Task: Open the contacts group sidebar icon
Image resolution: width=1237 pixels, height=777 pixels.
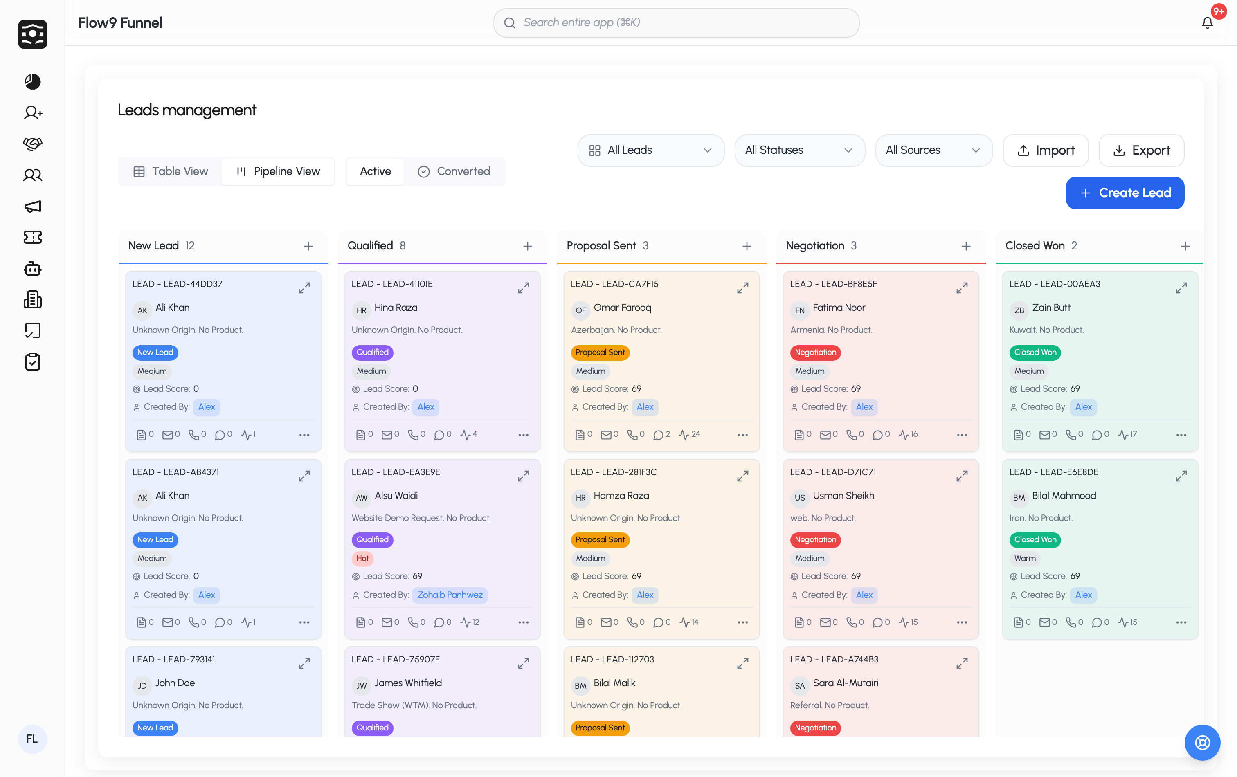Action: coord(32,175)
